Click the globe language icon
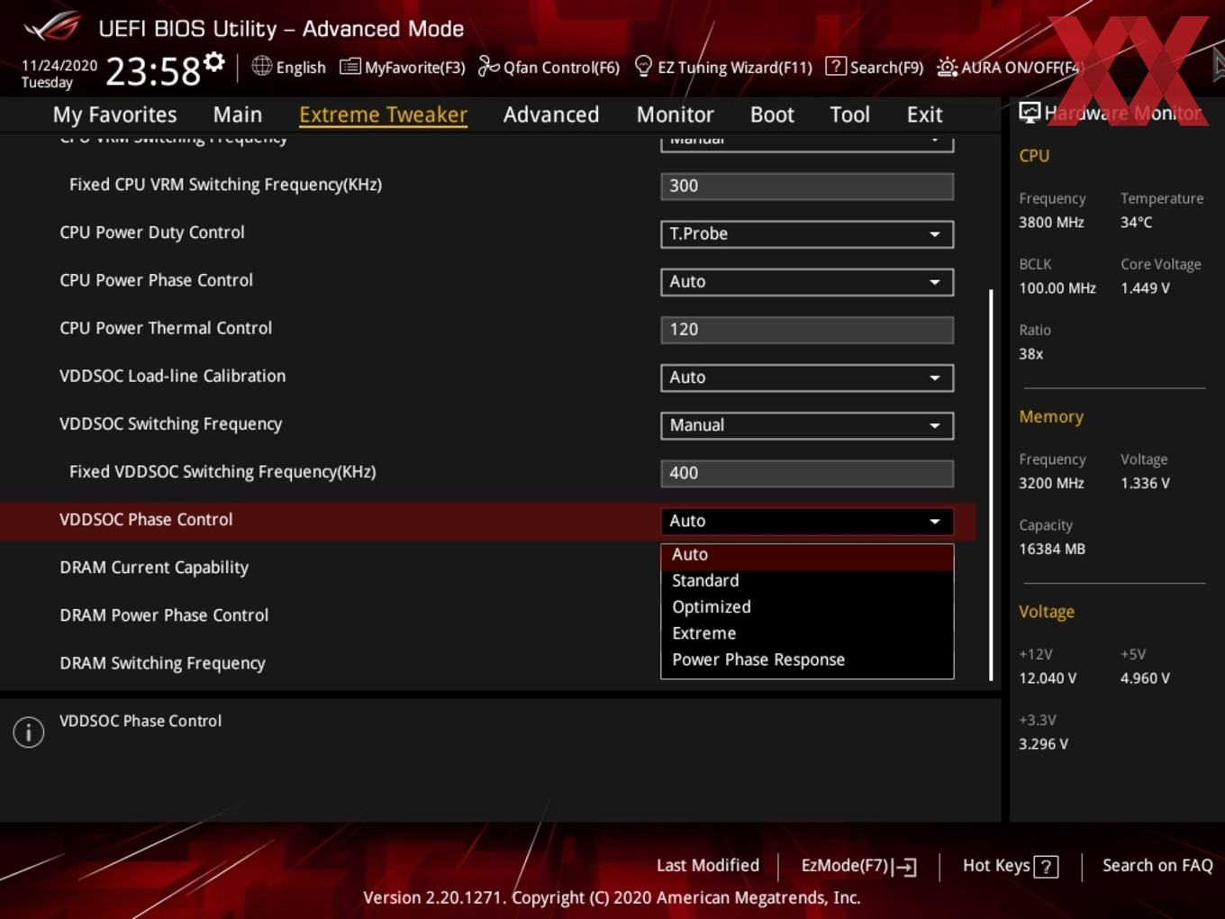Viewport: 1225px width, 919px height. point(261,66)
